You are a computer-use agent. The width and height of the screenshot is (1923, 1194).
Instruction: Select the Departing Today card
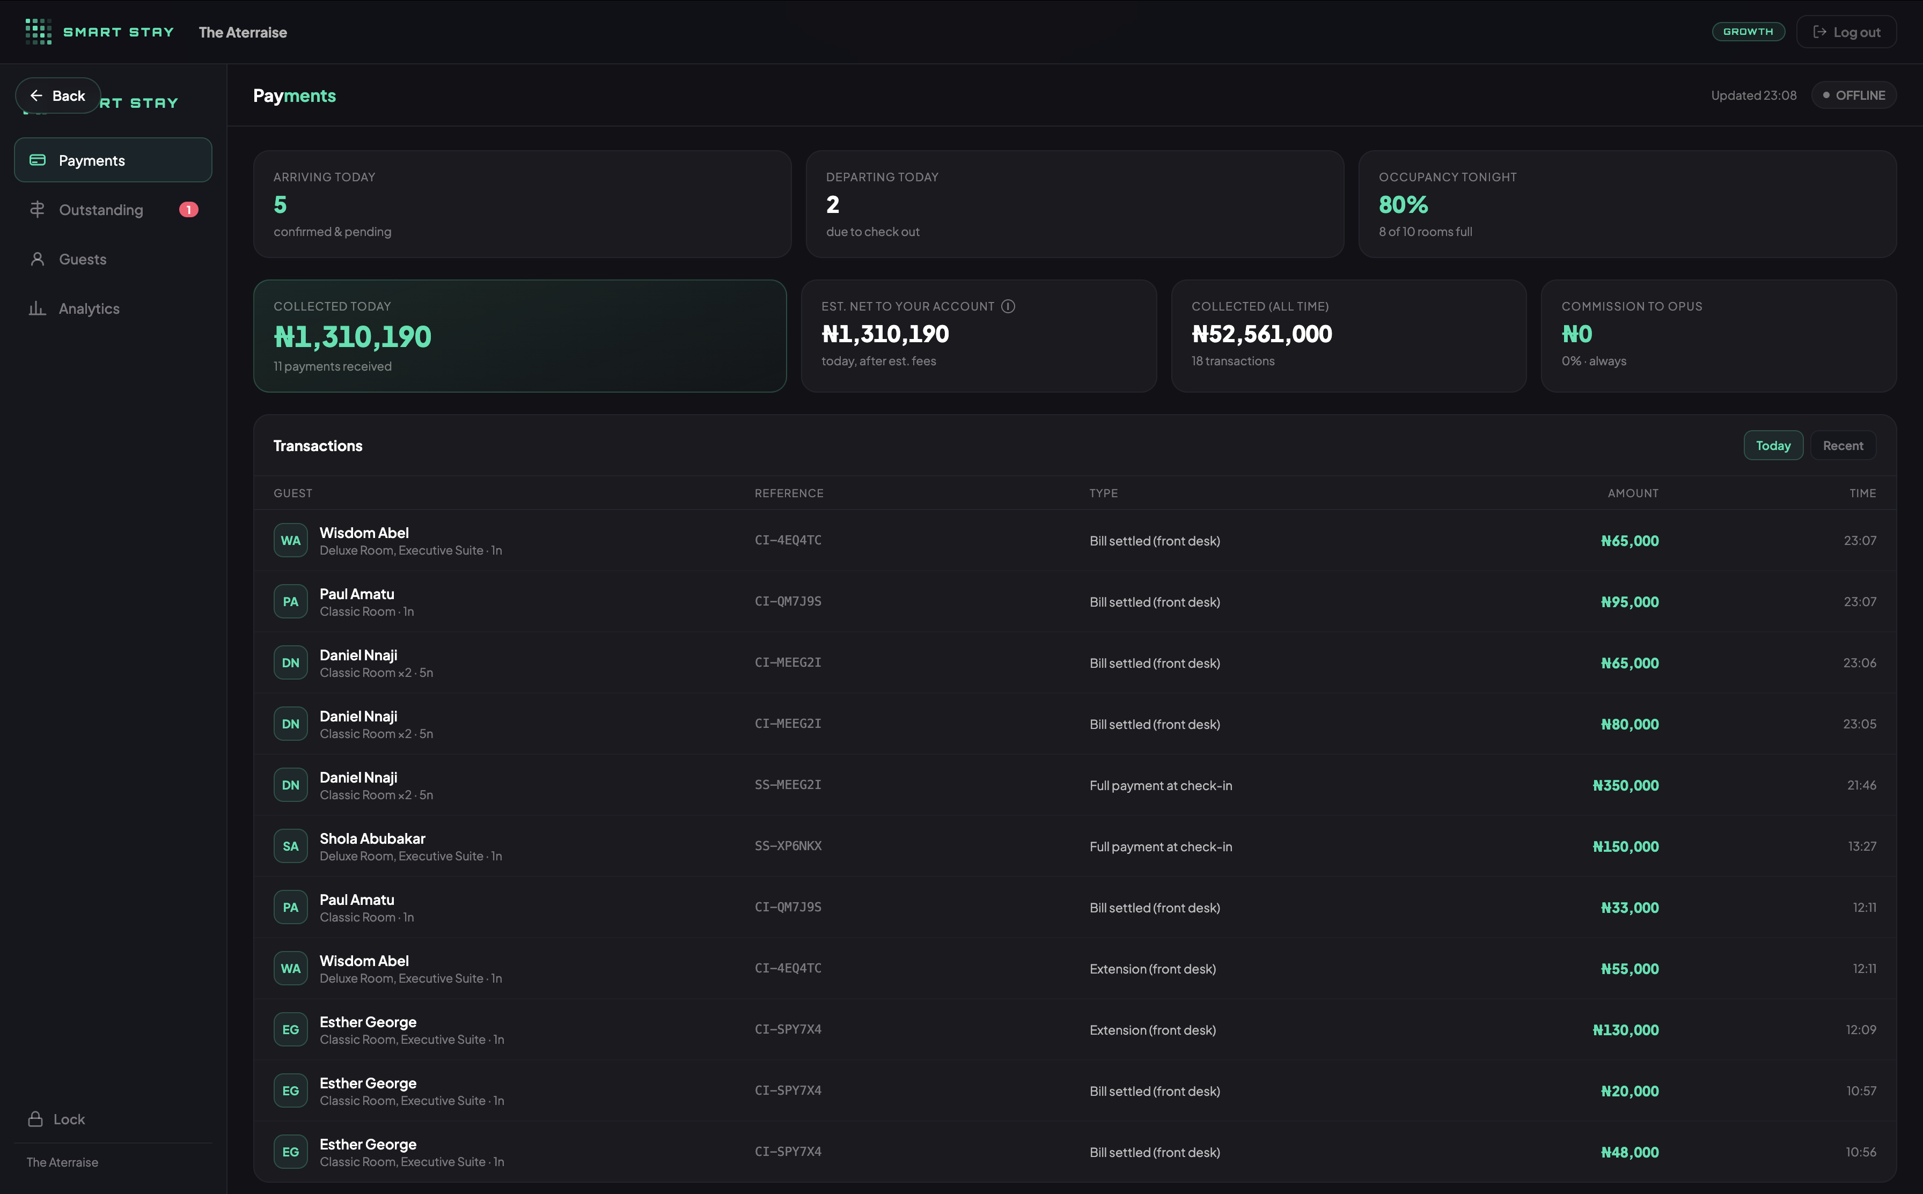pyautogui.click(x=1075, y=204)
